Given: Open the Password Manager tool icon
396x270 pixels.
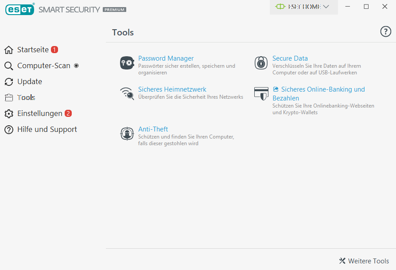Looking at the screenshot, I should coord(127,63).
